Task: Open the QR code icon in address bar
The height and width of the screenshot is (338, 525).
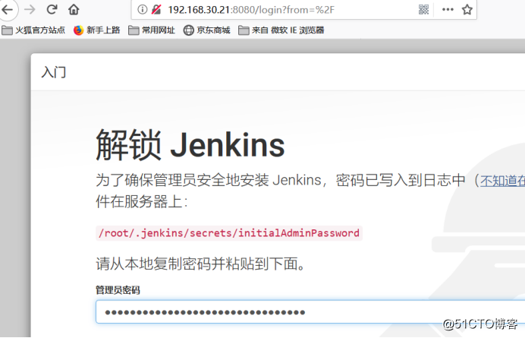Action: coord(423,9)
